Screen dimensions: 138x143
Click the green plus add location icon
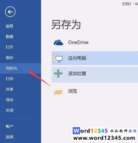click(58, 74)
